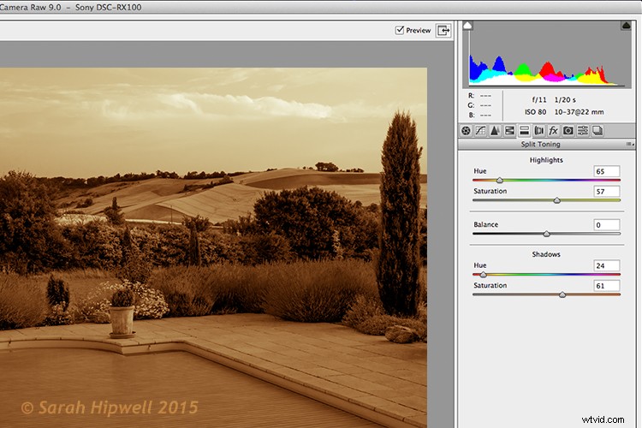This screenshot has height=428, width=642.
Task: Click the 'G:' color readout label
Action: pos(472,105)
